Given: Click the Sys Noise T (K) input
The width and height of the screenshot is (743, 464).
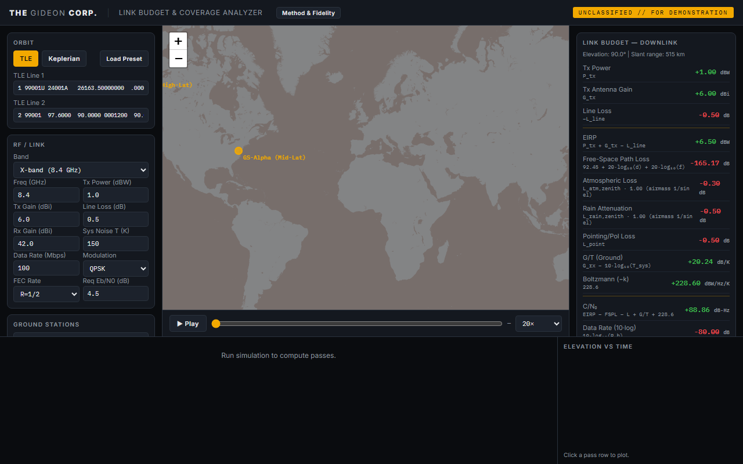Looking at the screenshot, I should point(116,244).
